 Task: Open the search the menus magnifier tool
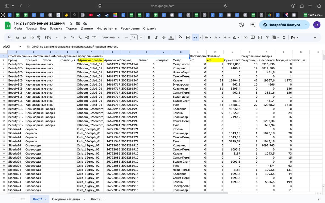coord(10,37)
